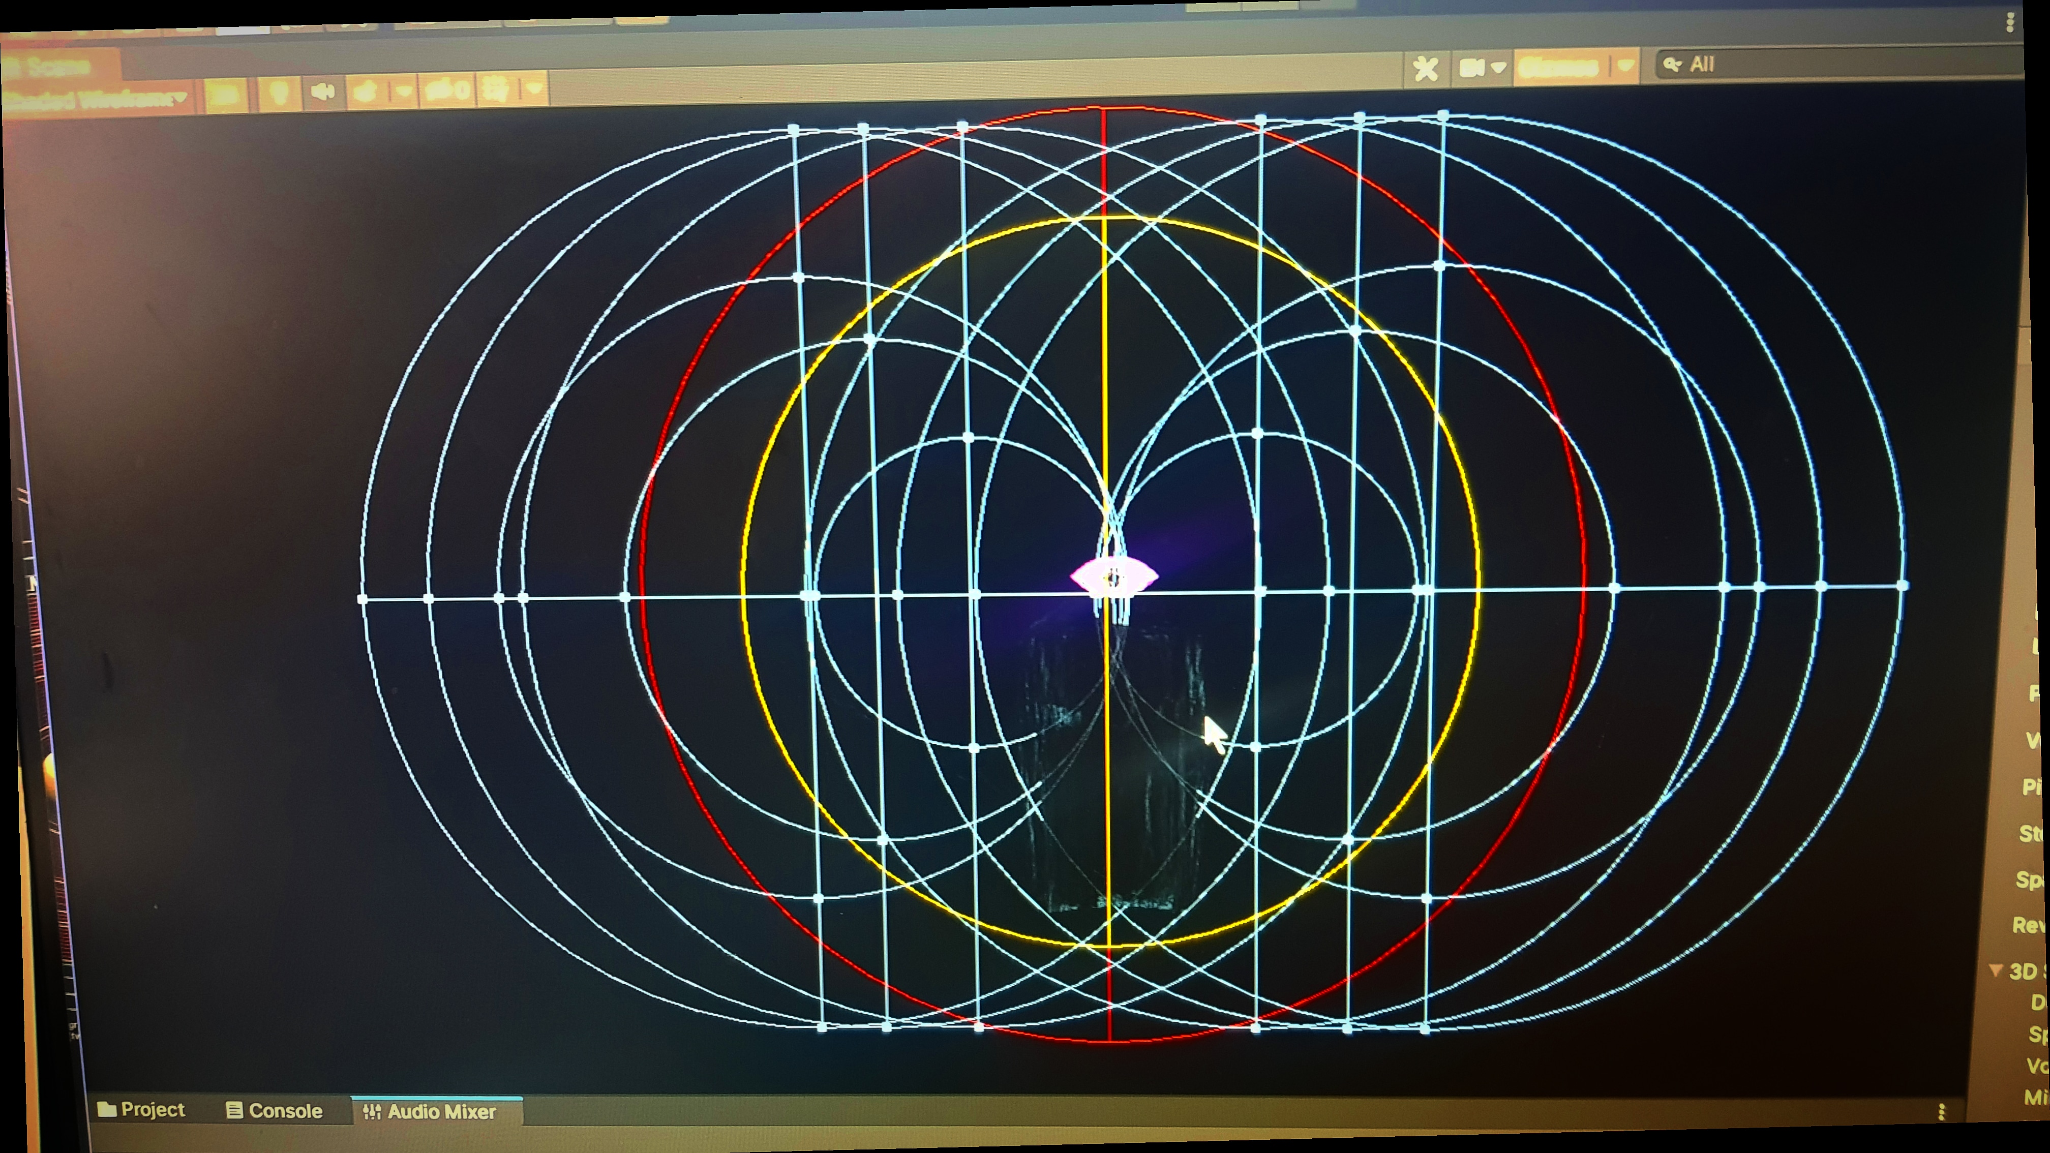Image resolution: width=2050 pixels, height=1153 pixels.
Task: Toggle scene grid icon
Action: (497, 89)
